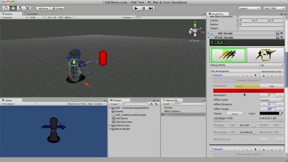Viewport: 288px width, 162px height.
Task: Open the Hierarchy Create menu
Action: pyautogui.click(x=167, y=104)
